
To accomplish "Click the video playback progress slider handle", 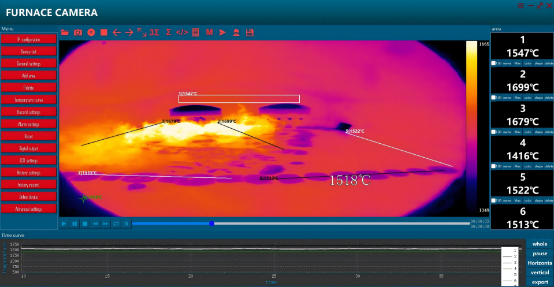I will tap(211, 223).
